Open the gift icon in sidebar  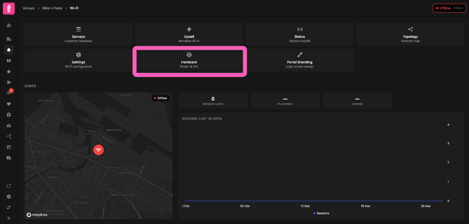[x=9, y=115]
